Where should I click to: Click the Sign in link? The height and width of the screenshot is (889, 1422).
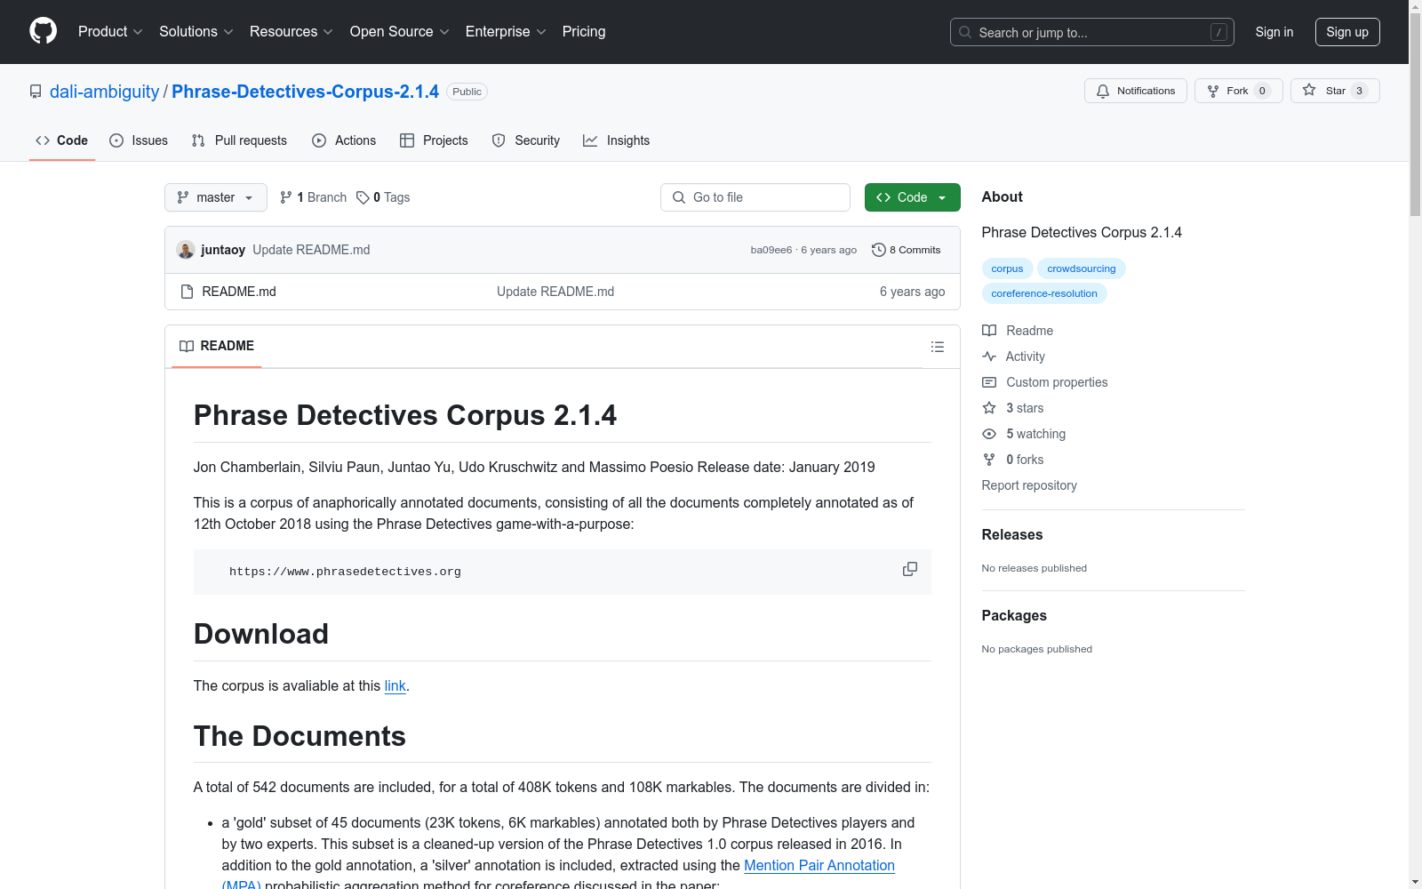click(1274, 32)
